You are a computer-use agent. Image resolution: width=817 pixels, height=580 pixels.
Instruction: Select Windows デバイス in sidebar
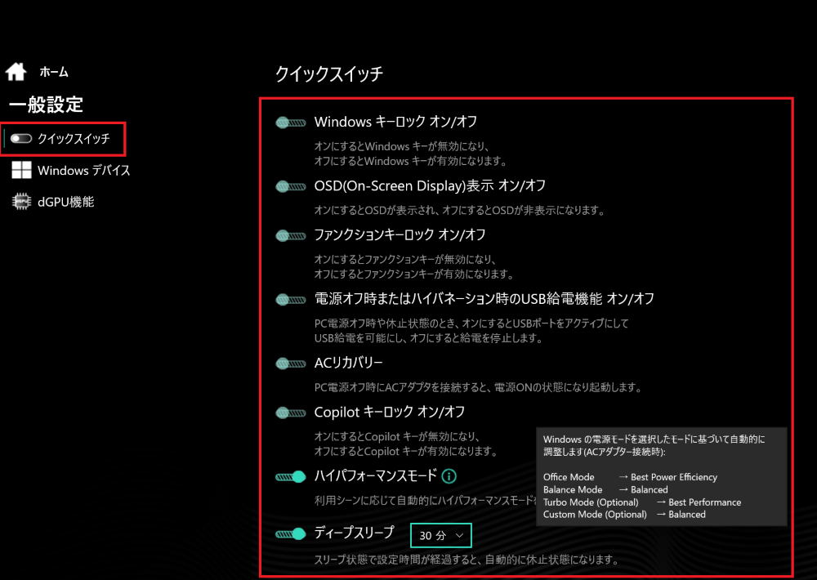tap(83, 171)
